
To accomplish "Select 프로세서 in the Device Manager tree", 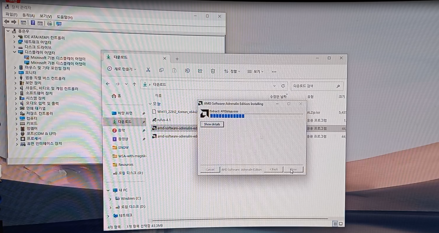I will [31, 138].
